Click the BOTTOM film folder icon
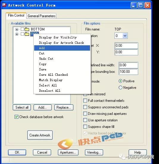This screenshot has width=159, height=164. (x=27, y=29)
